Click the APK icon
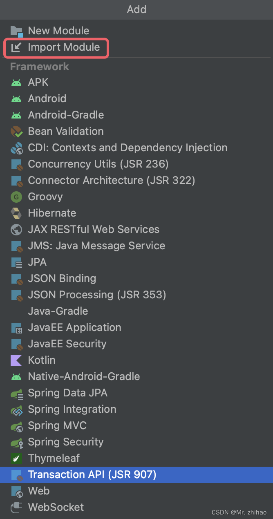The image size is (273, 519). (x=16, y=82)
